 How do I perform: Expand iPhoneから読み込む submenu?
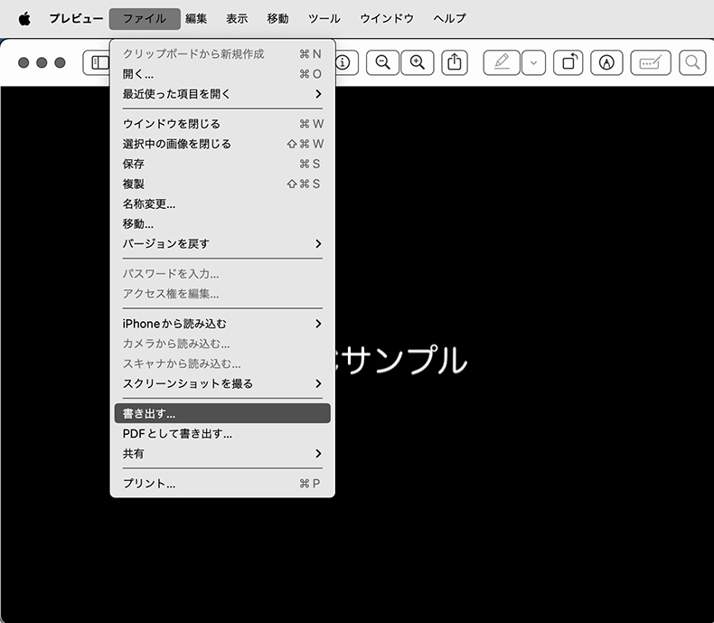tap(222, 324)
